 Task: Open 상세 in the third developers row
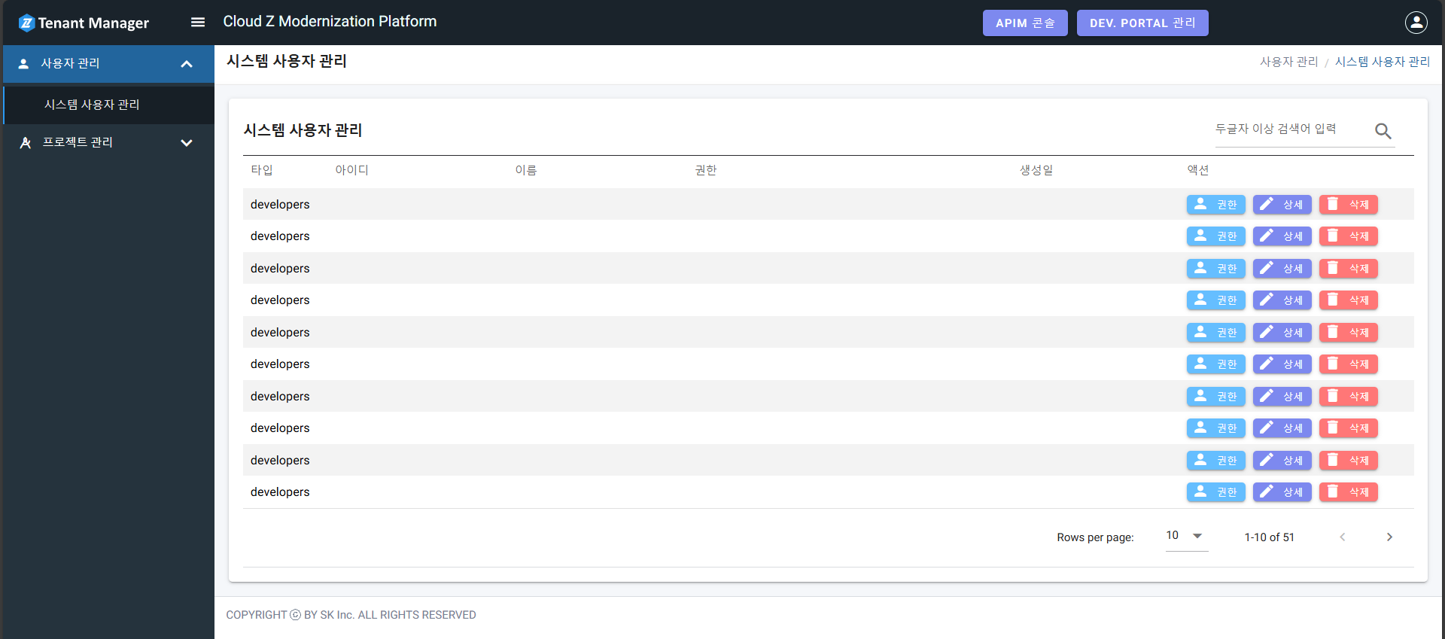tap(1282, 269)
